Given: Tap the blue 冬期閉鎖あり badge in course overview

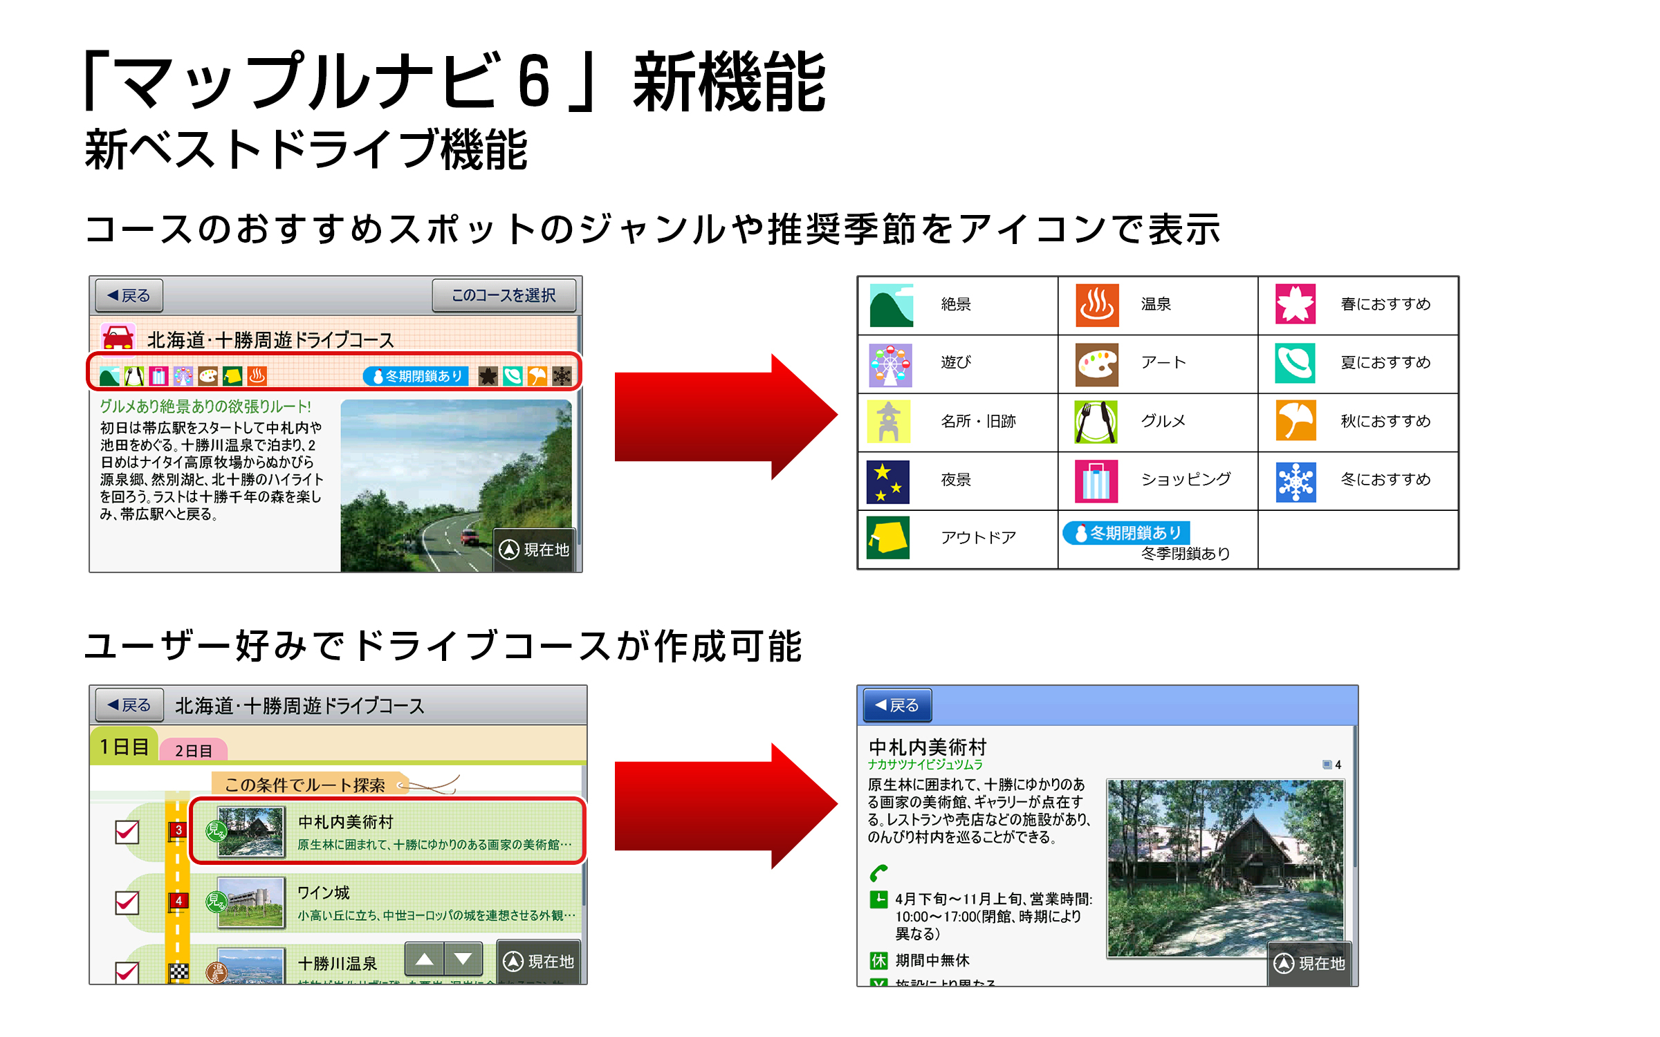Looking at the screenshot, I should (416, 376).
